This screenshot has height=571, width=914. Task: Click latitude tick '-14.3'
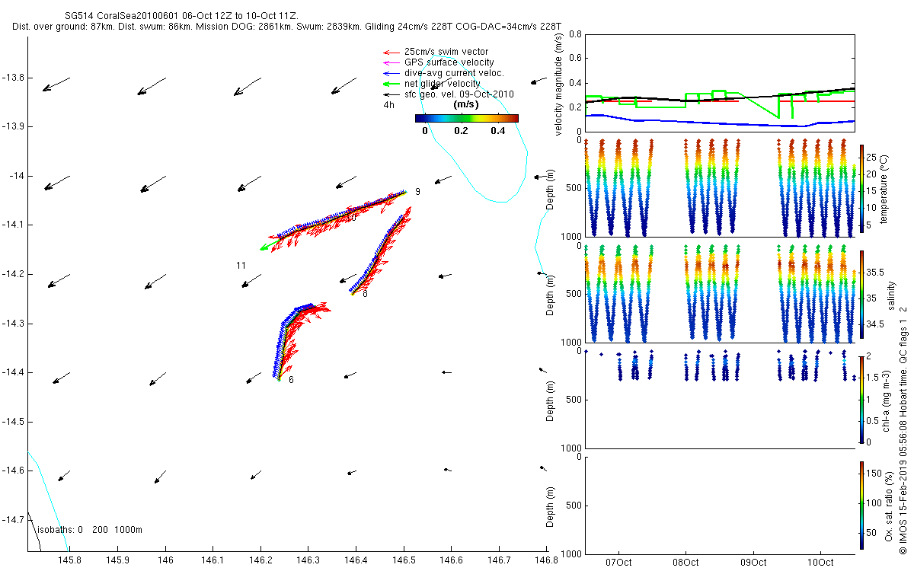[x=14, y=323]
